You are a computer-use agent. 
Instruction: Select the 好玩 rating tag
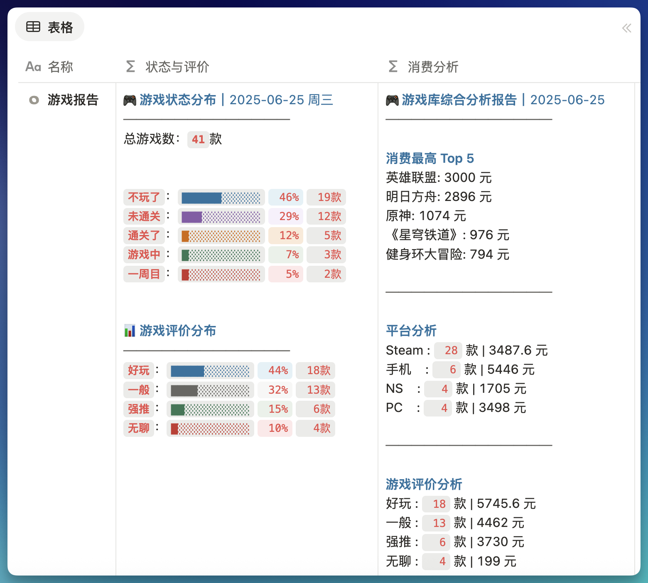click(139, 370)
